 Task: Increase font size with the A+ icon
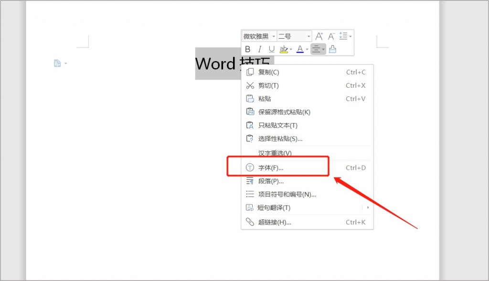319,36
